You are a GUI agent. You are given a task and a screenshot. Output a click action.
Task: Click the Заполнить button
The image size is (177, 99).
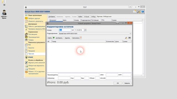(76, 38)
